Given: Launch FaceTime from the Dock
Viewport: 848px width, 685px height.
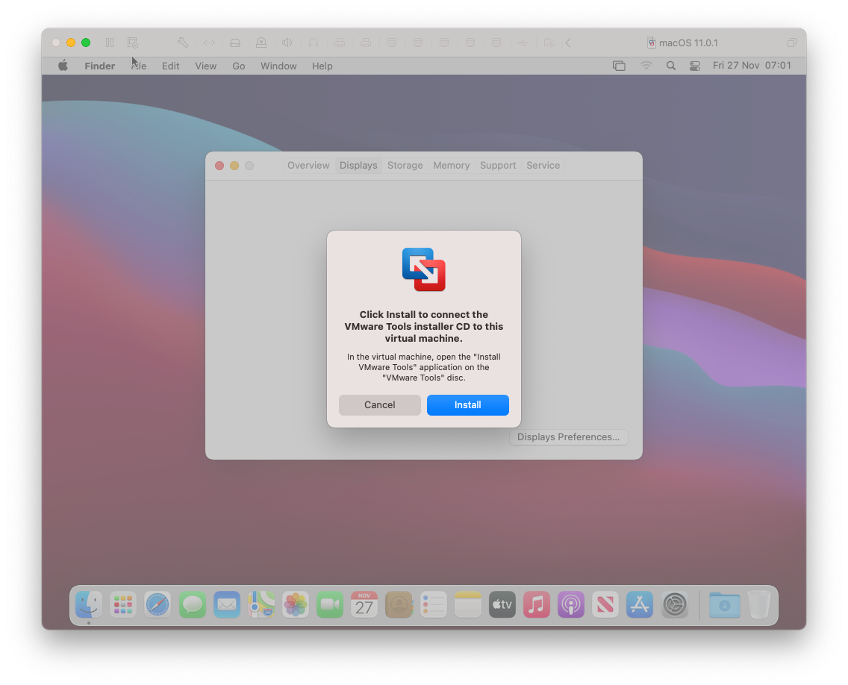Looking at the screenshot, I should click(329, 604).
